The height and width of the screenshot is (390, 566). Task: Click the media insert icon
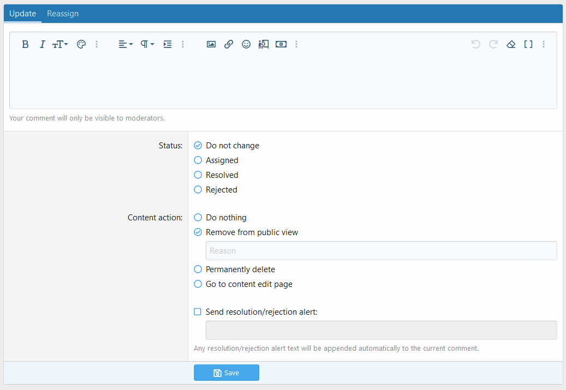click(x=264, y=44)
